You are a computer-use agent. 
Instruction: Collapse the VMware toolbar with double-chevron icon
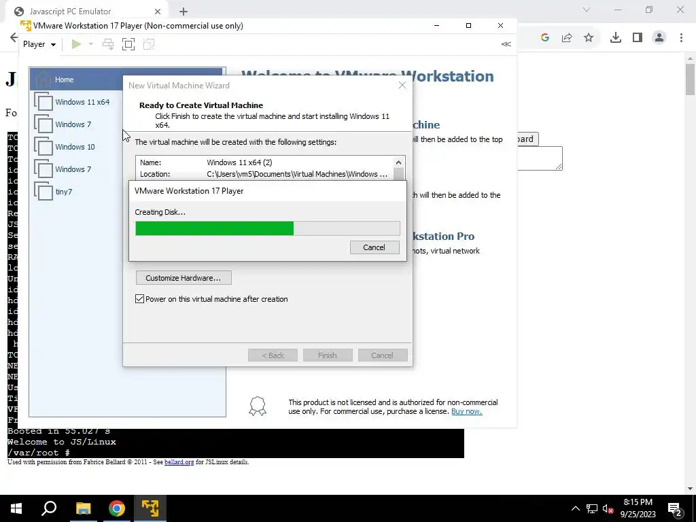point(506,44)
